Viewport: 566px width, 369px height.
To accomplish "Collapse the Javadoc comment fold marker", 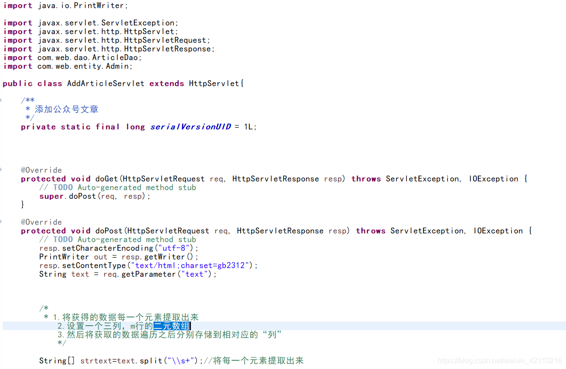I will click(x=1, y=100).
